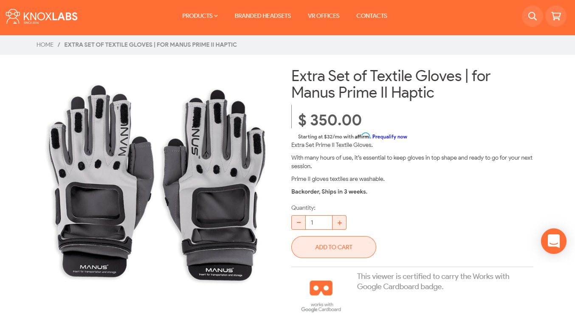Go to Home in the breadcrumb
The image size is (575, 318).
tap(45, 45)
